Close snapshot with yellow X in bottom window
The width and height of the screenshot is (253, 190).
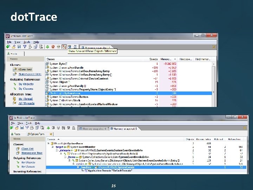click(245, 128)
